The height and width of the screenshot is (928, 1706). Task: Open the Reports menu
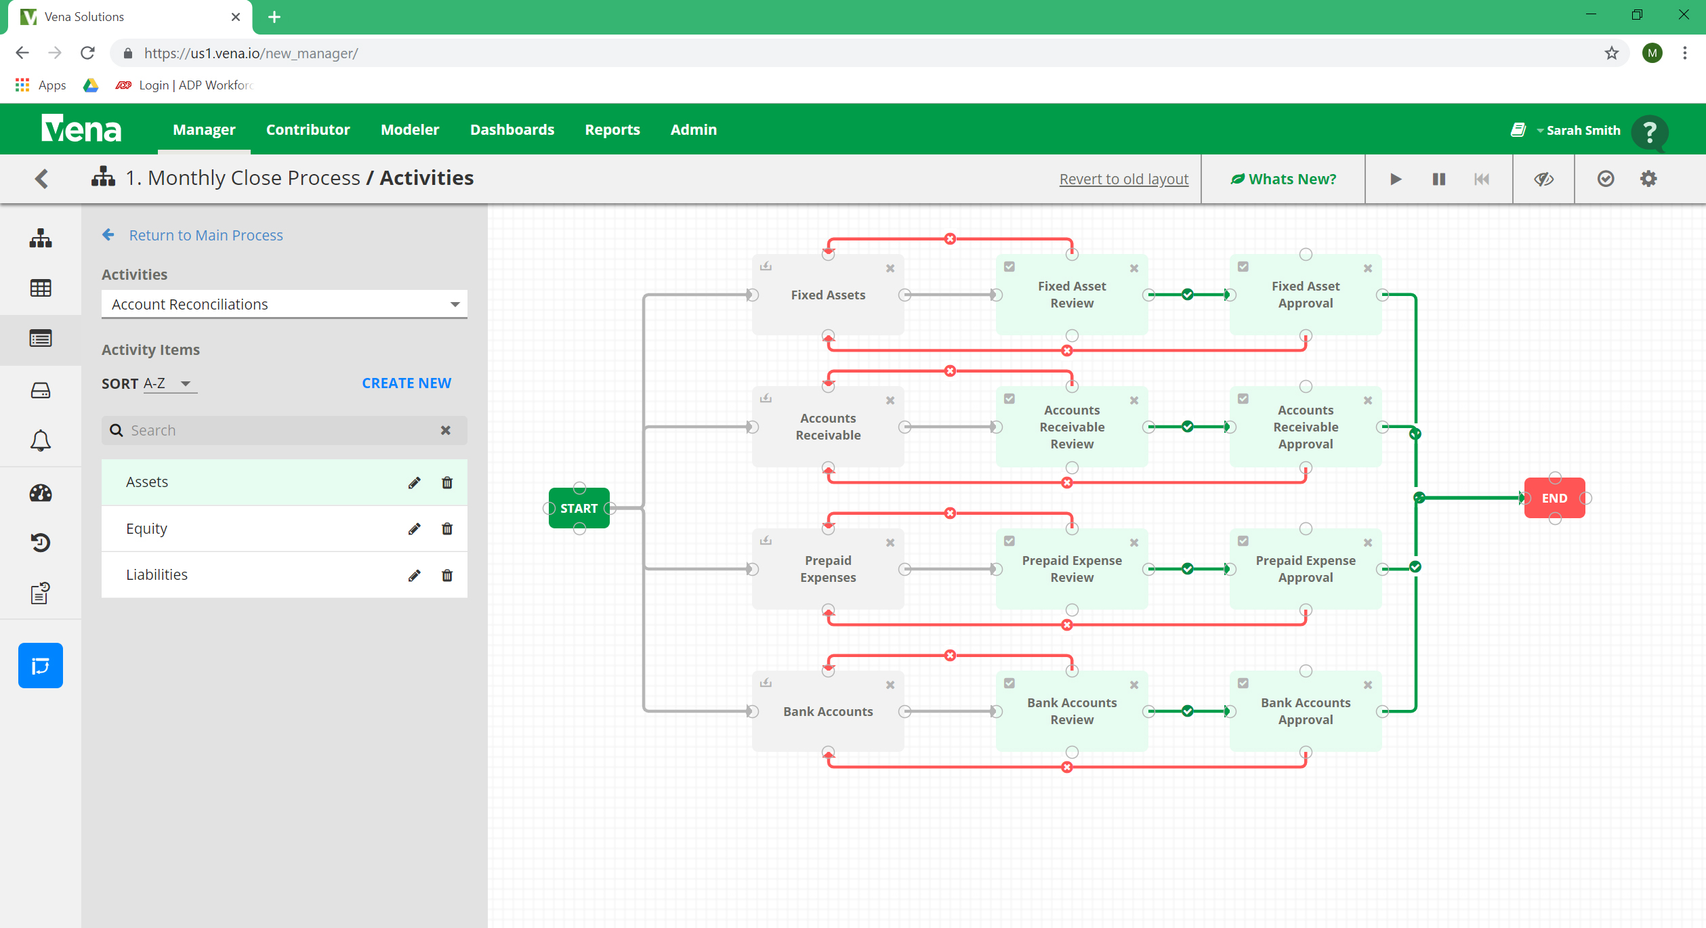612,129
